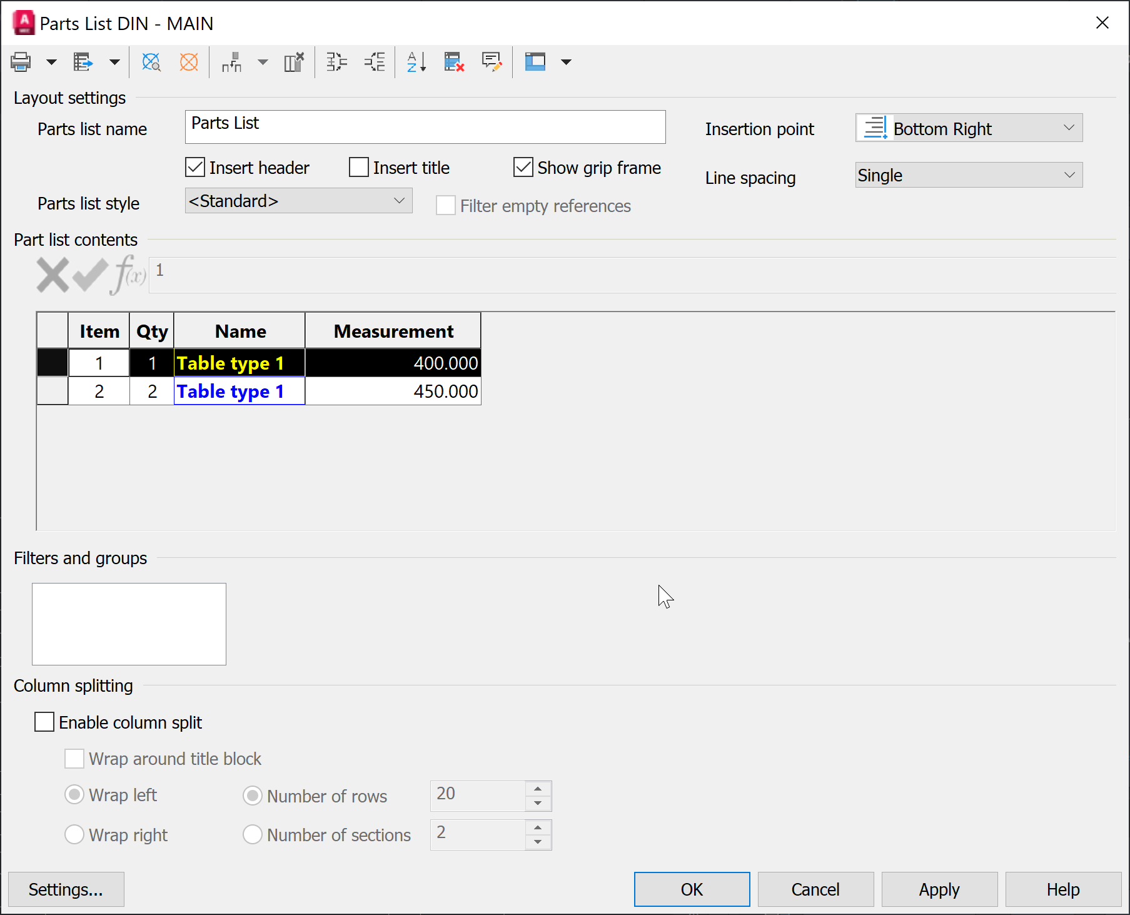Viewport: 1130px width, 915px height.
Task: Increment the Number of rows value
Action: (x=537, y=789)
